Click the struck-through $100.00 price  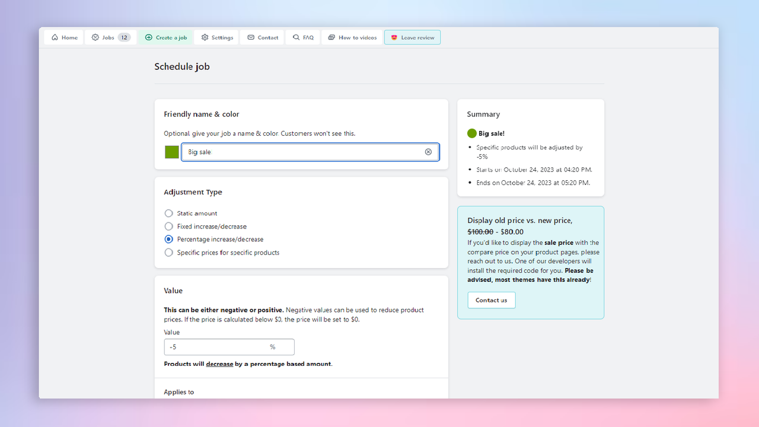coord(480,232)
